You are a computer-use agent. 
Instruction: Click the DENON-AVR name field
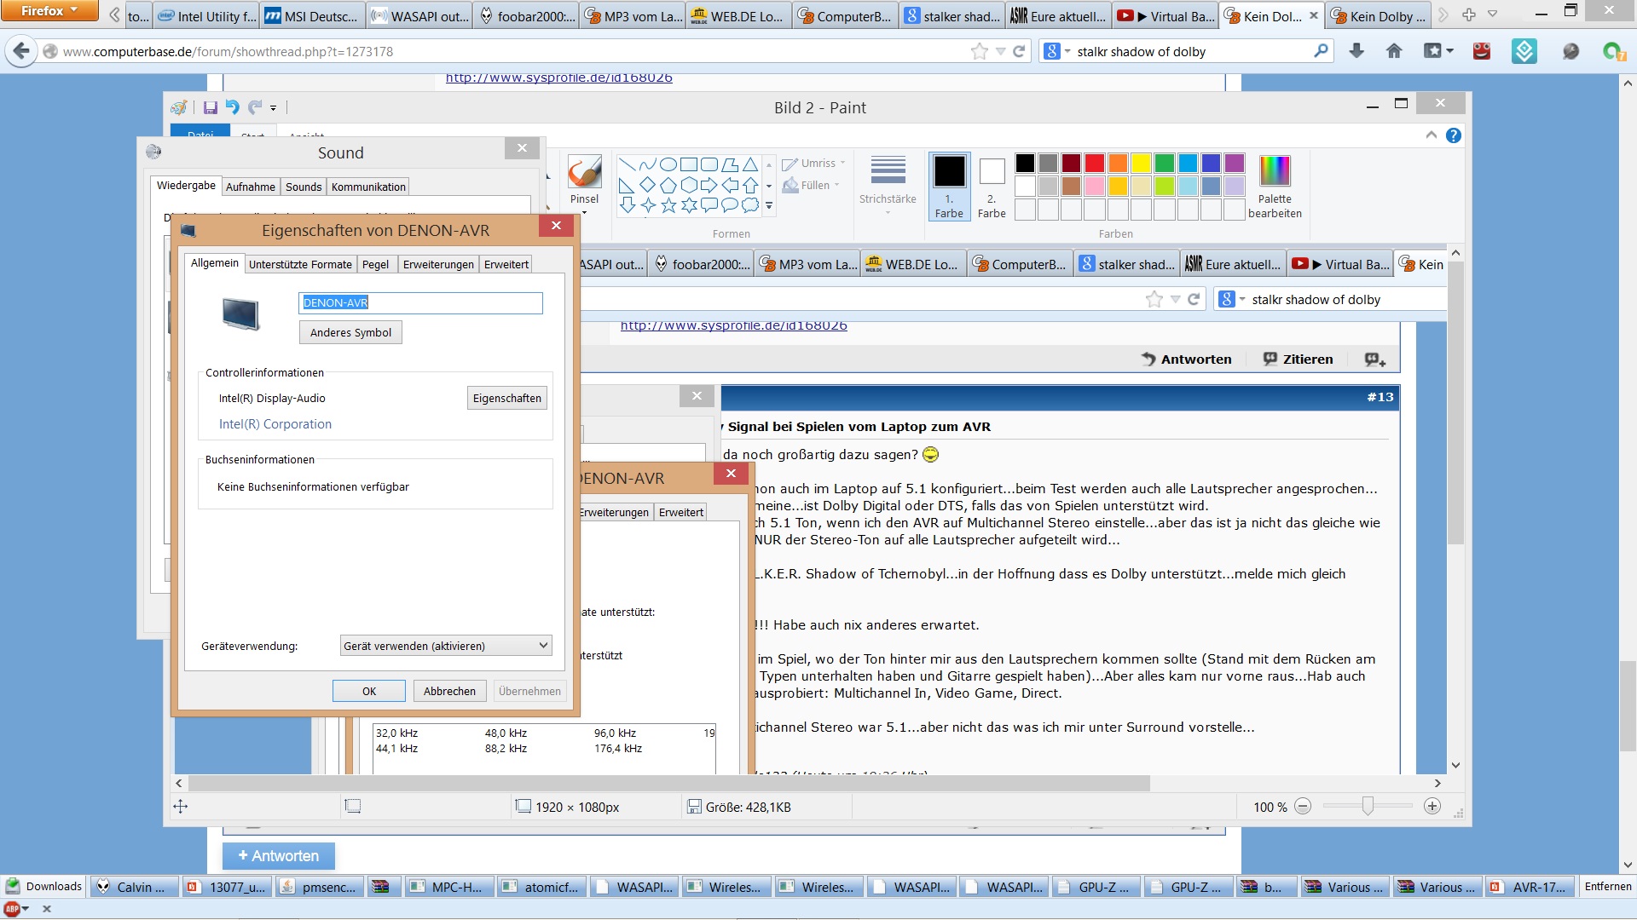pyautogui.click(x=420, y=302)
